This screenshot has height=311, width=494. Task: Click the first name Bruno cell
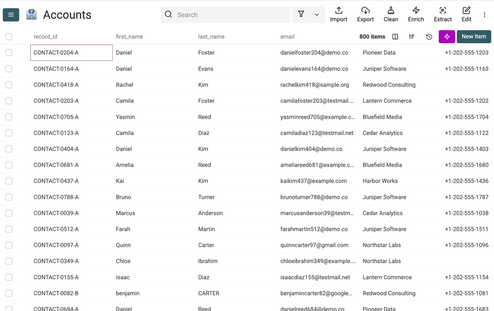(123, 197)
